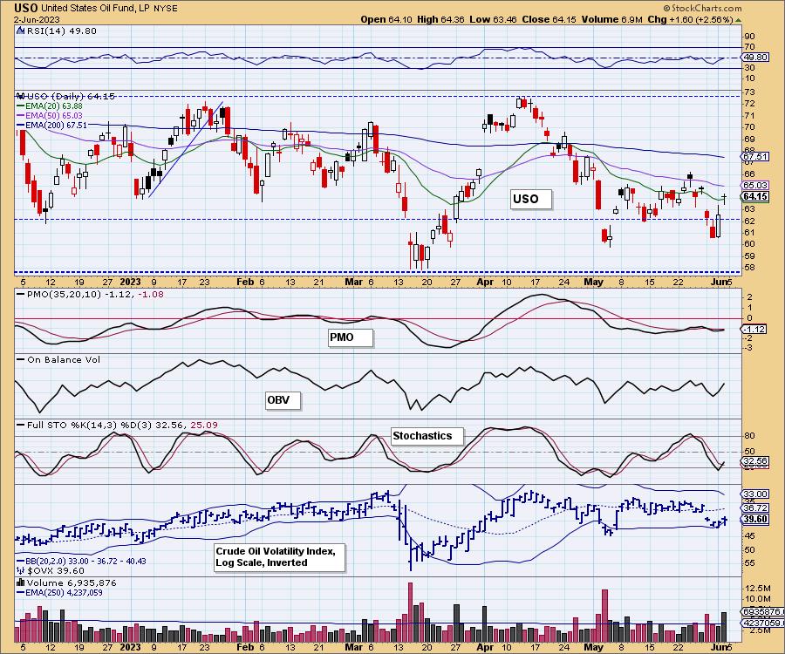Click the blue rising trendline in January
Image resolution: width=785 pixels, height=654 pixels.
tap(186, 150)
